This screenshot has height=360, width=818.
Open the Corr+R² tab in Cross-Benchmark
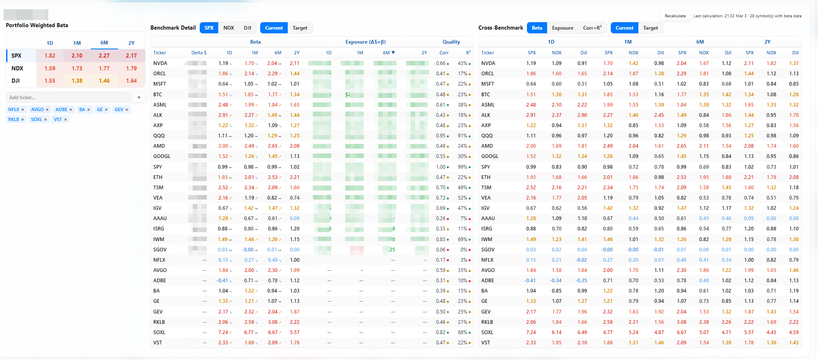click(x=592, y=28)
